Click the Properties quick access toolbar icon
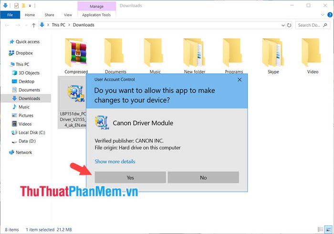 16,6
